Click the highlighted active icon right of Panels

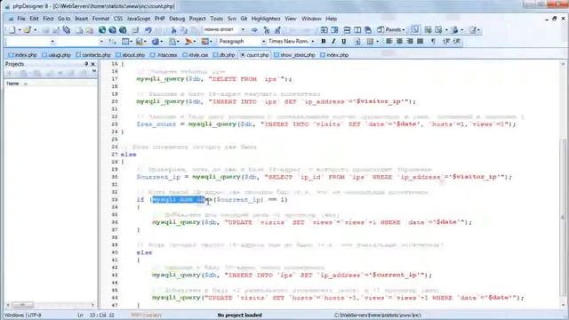pos(415,29)
